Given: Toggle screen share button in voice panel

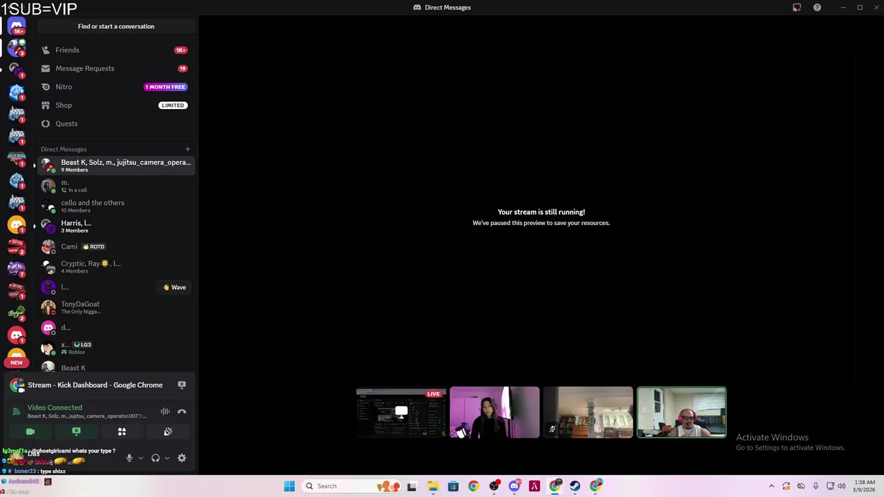Looking at the screenshot, I should pyautogui.click(x=76, y=431).
